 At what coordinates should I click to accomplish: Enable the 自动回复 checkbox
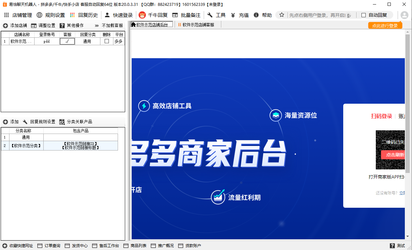(363, 15)
